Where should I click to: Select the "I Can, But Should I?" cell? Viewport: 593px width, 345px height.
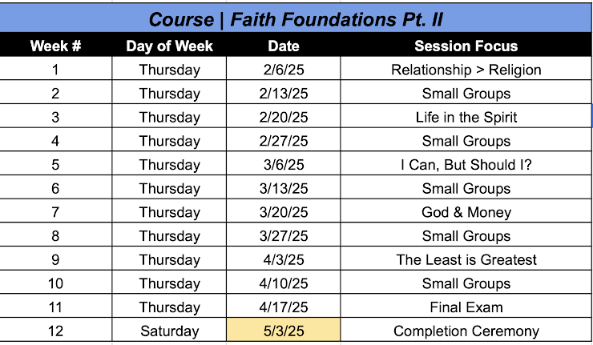[466, 165]
